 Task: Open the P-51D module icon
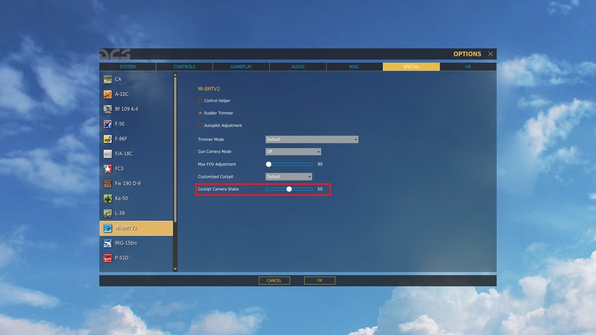coord(107,258)
